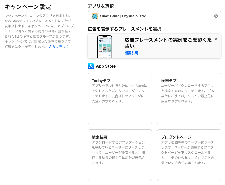Click the App Store section label
Image resolution: width=225 pixels, height=185 pixels.
point(106,66)
